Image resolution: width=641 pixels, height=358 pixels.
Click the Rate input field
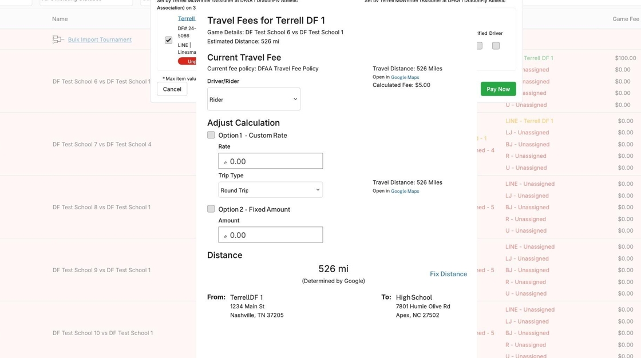click(270, 161)
